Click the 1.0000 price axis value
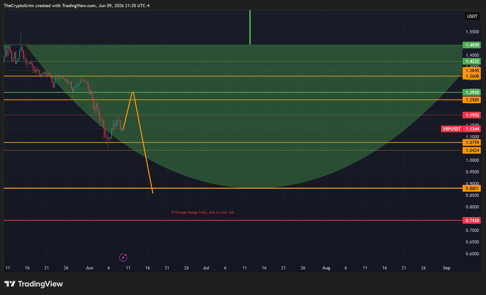486x295 pixels. pos(472,160)
